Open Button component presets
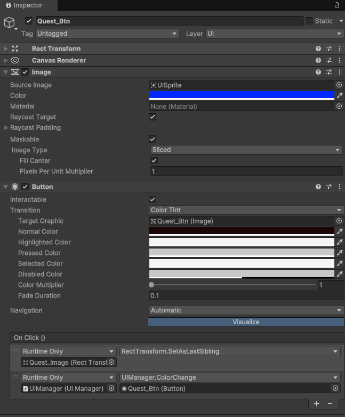345x417 pixels. click(x=329, y=187)
